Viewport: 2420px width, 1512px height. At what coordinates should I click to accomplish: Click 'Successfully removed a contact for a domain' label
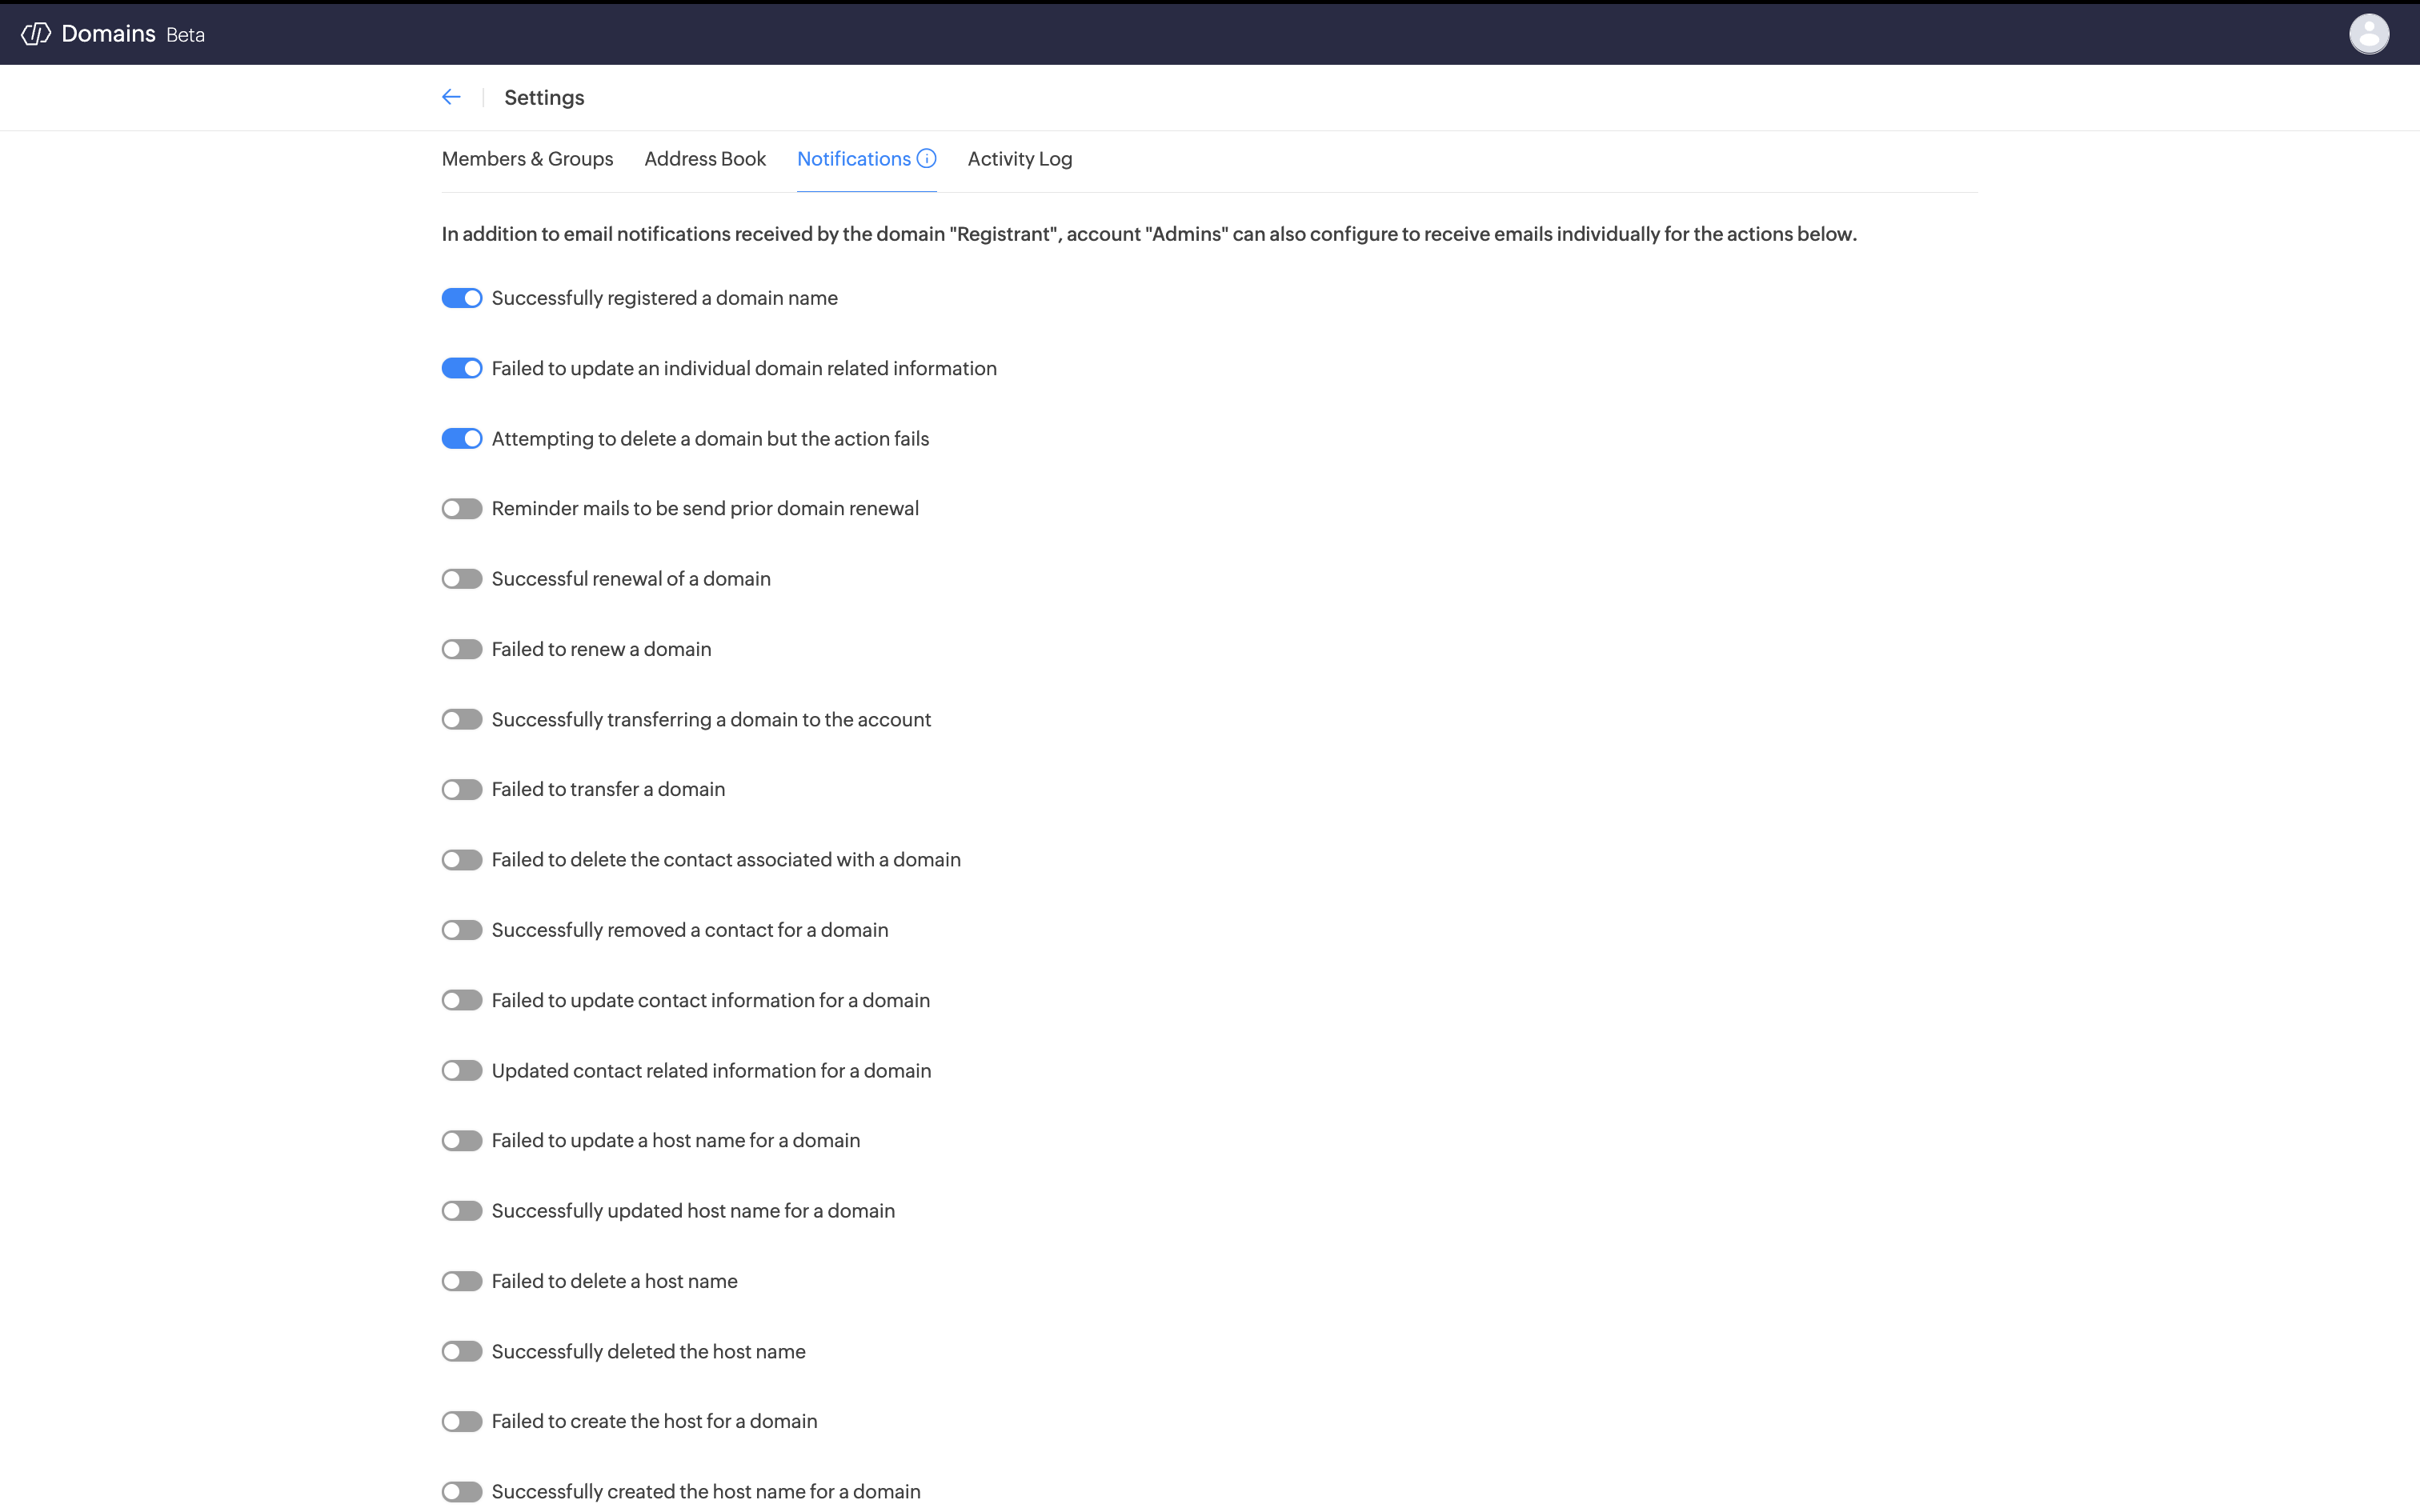(690, 930)
